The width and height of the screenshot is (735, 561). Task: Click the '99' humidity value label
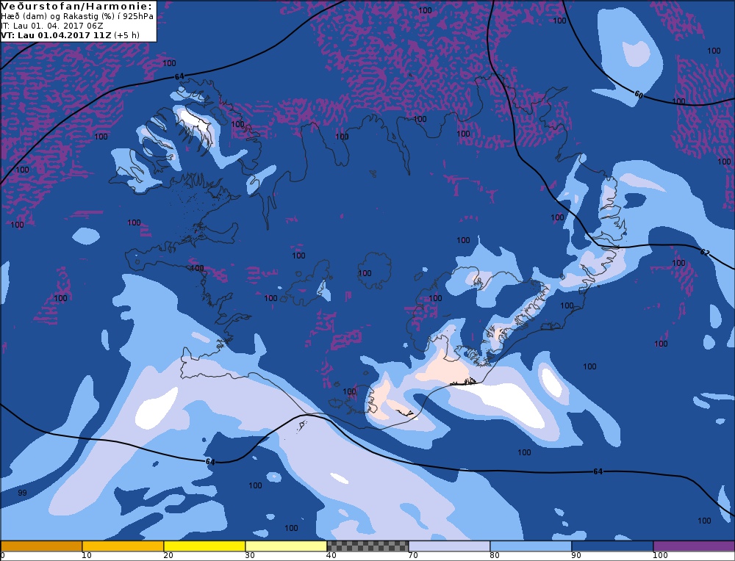coord(22,493)
